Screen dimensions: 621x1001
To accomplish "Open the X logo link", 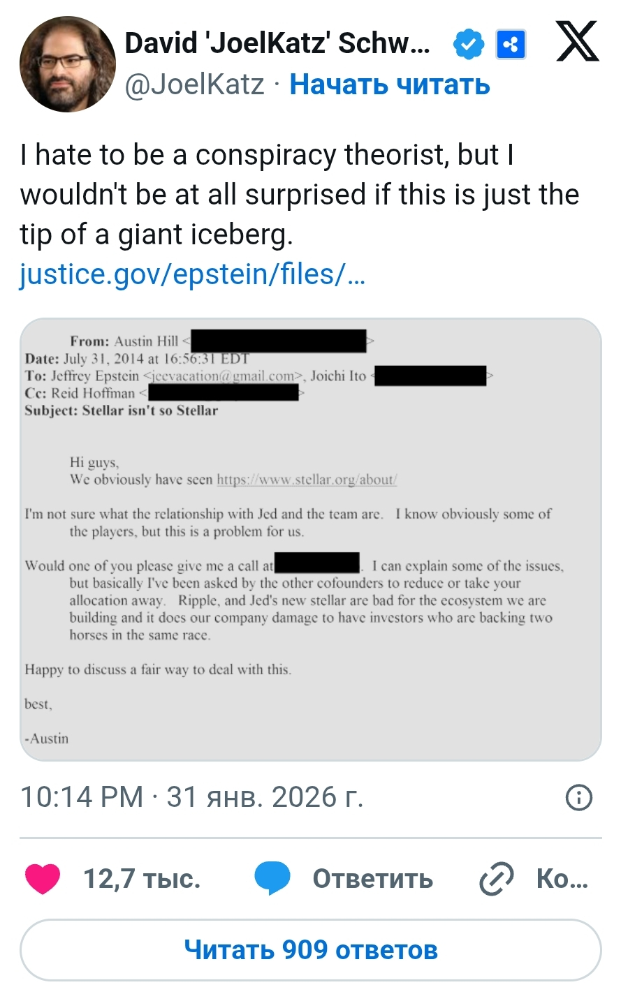I will (x=577, y=41).
